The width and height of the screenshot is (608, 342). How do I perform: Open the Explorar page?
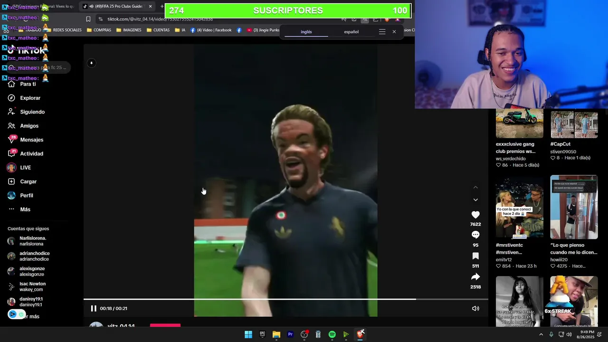pyautogui.click(x=24, y=98)
